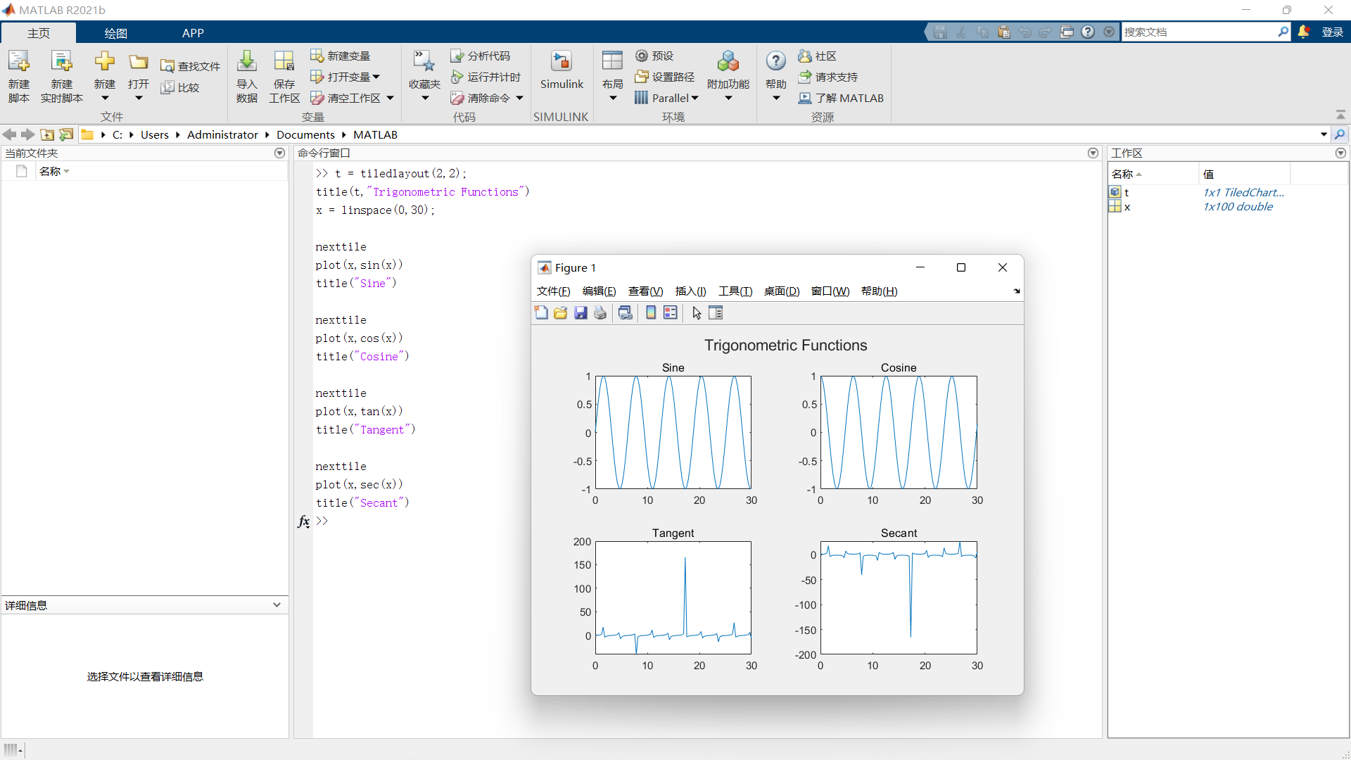Click Find Files (查找文件) in toolstrip
This screenshot has height=760, width=1351.
pyautogui.click(x=191, y=66)
